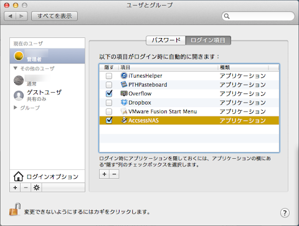This screenshot has width=299, height=226.
Task: Select the Overflow row name
Action: pyautogui.click(x=140, y=93)
